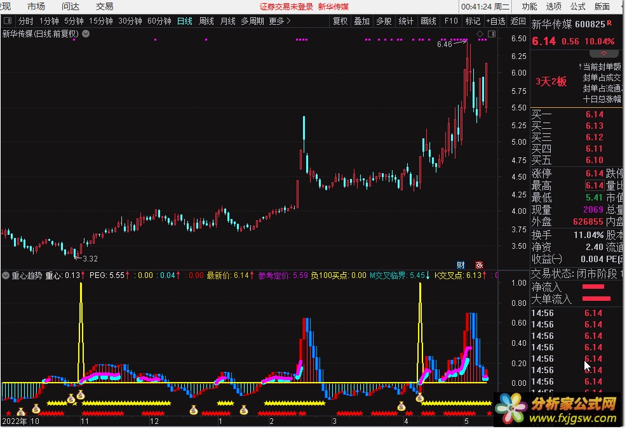Viewport: 627px width, 429px height.
Task: Switch to 分时 chart
Action: pos(25,21)
